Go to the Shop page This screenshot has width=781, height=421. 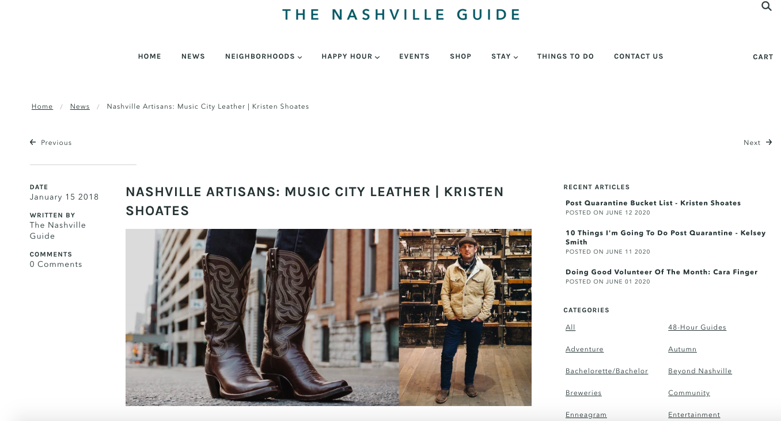click(x=461, y=56)
